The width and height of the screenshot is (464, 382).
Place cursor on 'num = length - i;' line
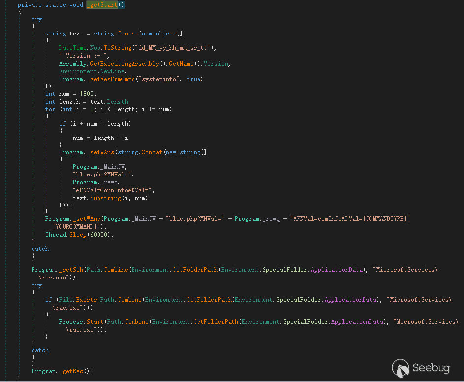click(101, 138)
